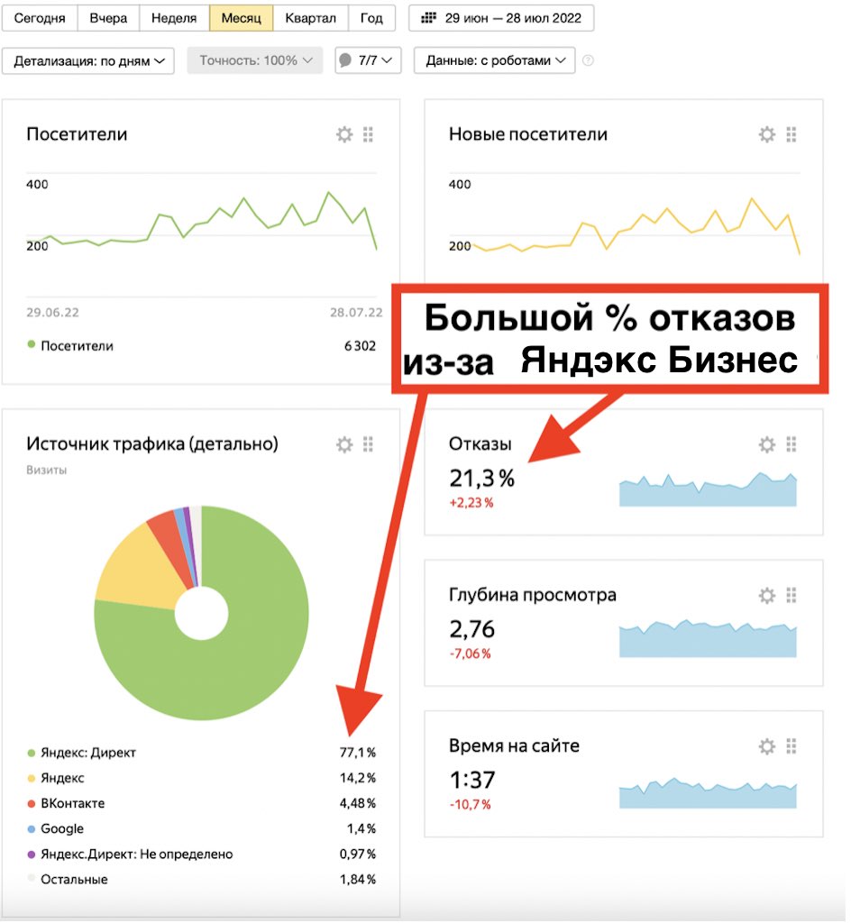Expand Данные: с роботами dropdown
This screenshot has width=851, height=923.
(x=495, y=60)
